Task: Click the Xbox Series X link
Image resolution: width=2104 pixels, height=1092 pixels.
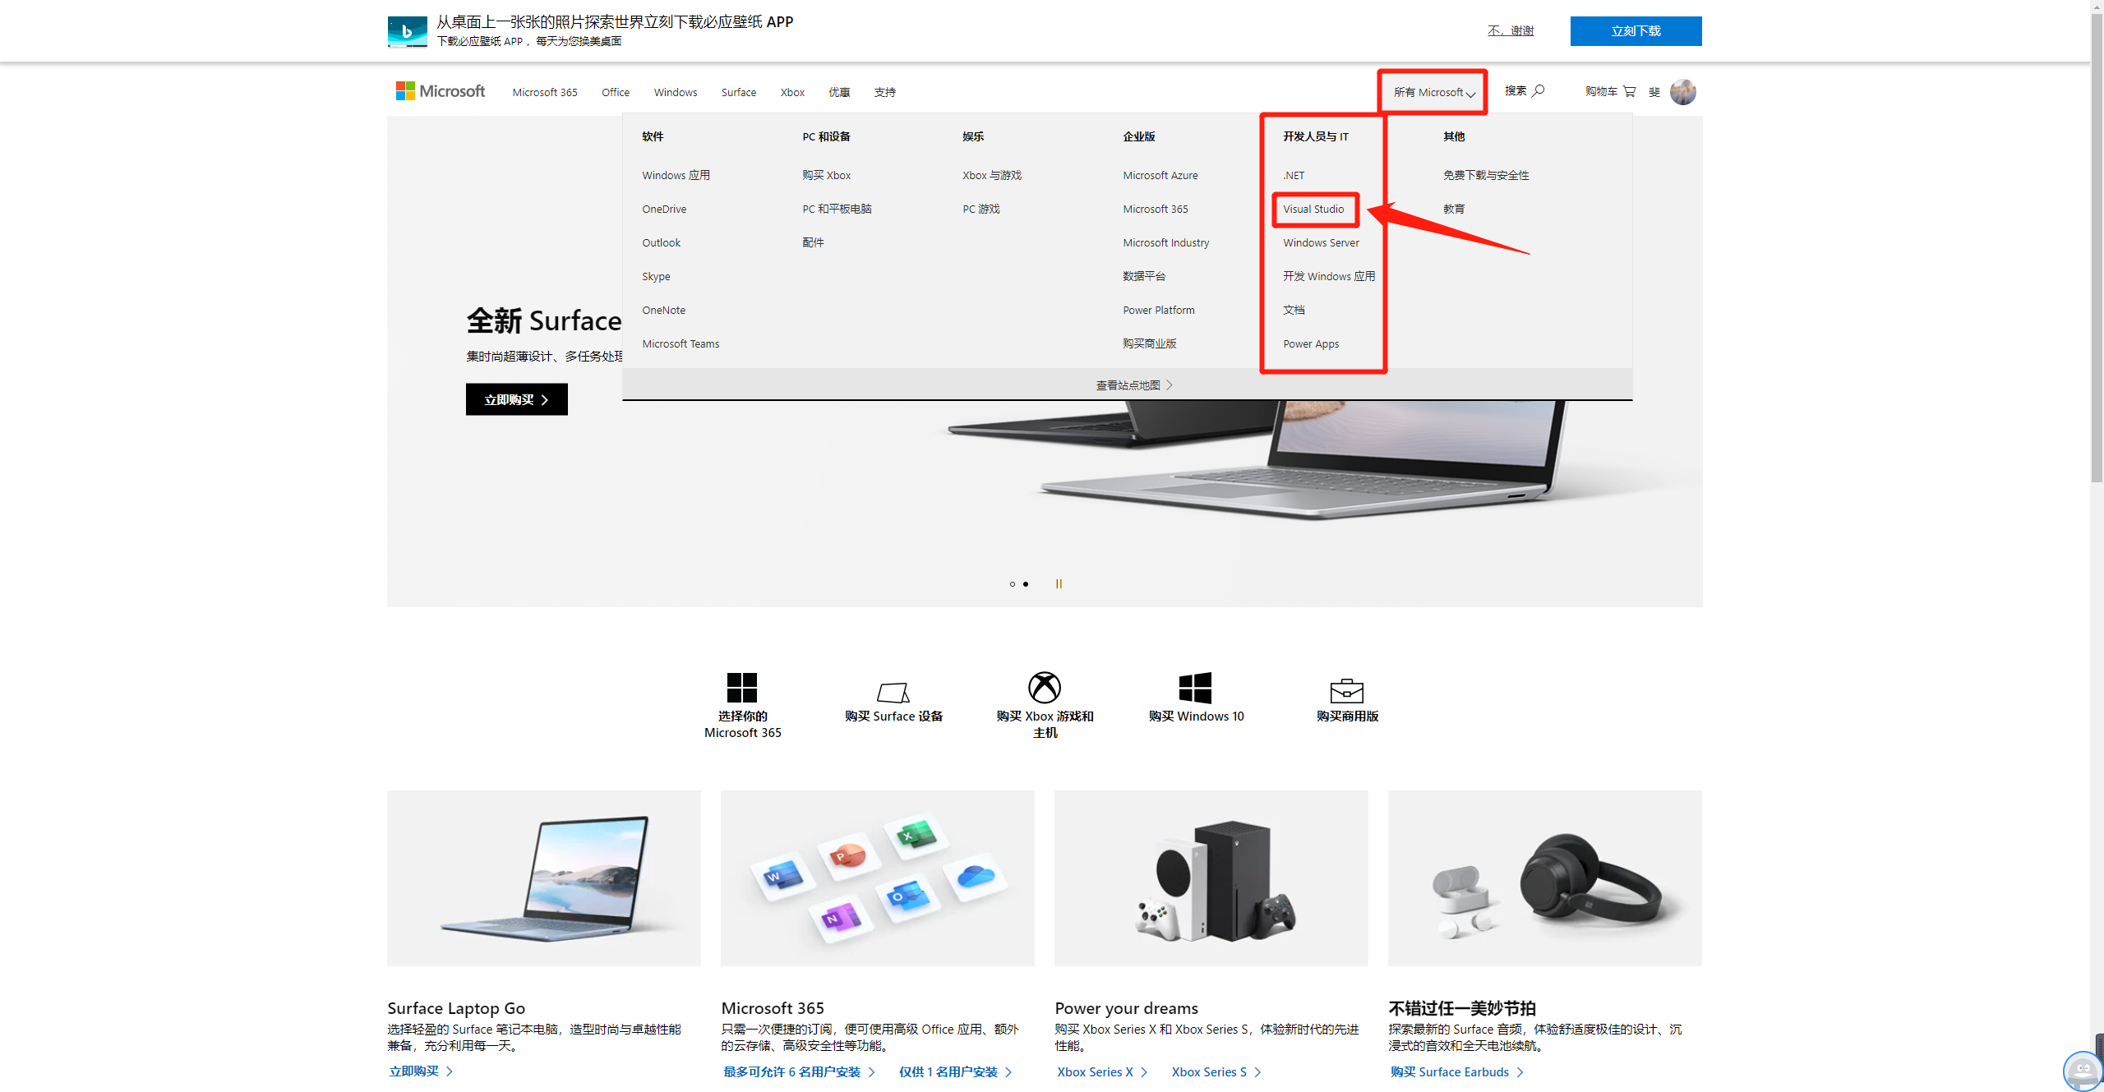Action: [x=1101, y=1071]
